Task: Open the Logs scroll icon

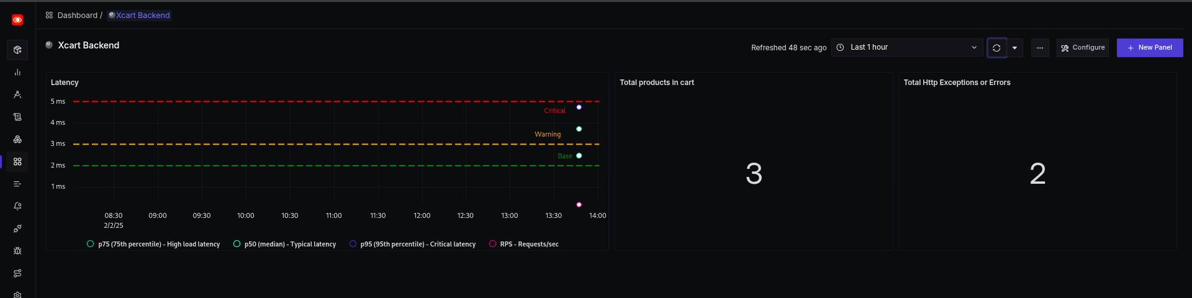Action: 17,117
